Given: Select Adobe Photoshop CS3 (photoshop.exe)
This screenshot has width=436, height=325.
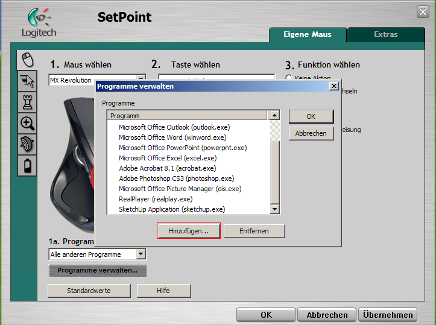Looking at the screenshot, I should click(177, 178).
